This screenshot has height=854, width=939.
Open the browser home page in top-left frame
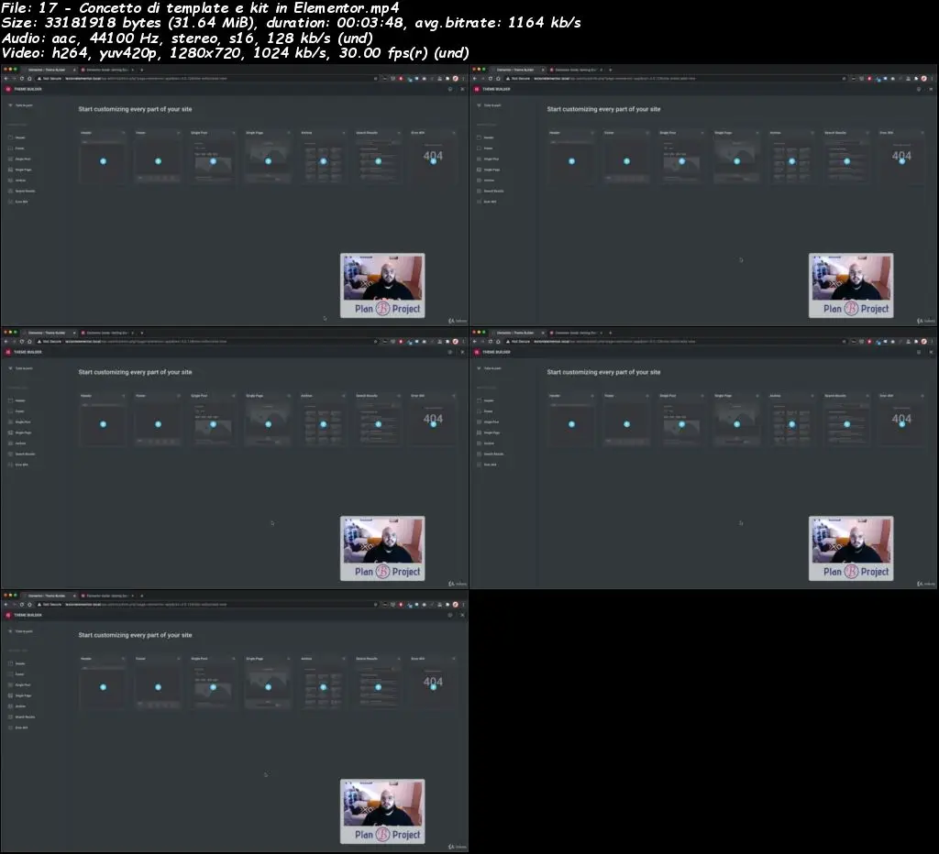point(29,79)
